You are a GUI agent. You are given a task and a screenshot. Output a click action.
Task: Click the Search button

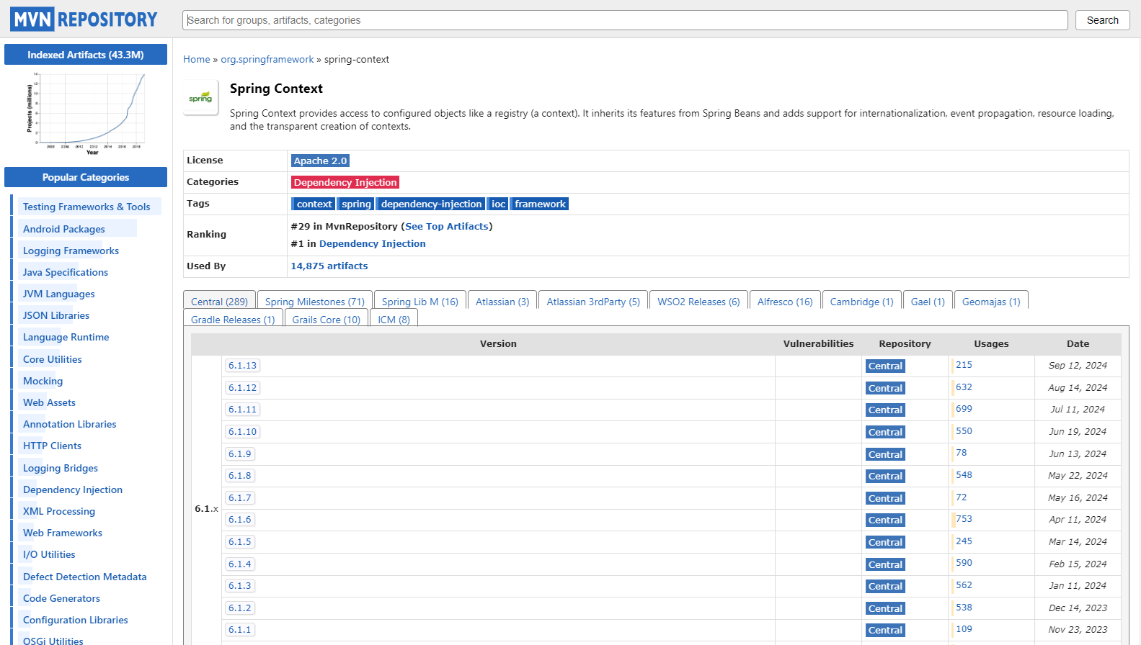tap(1102, 20)
